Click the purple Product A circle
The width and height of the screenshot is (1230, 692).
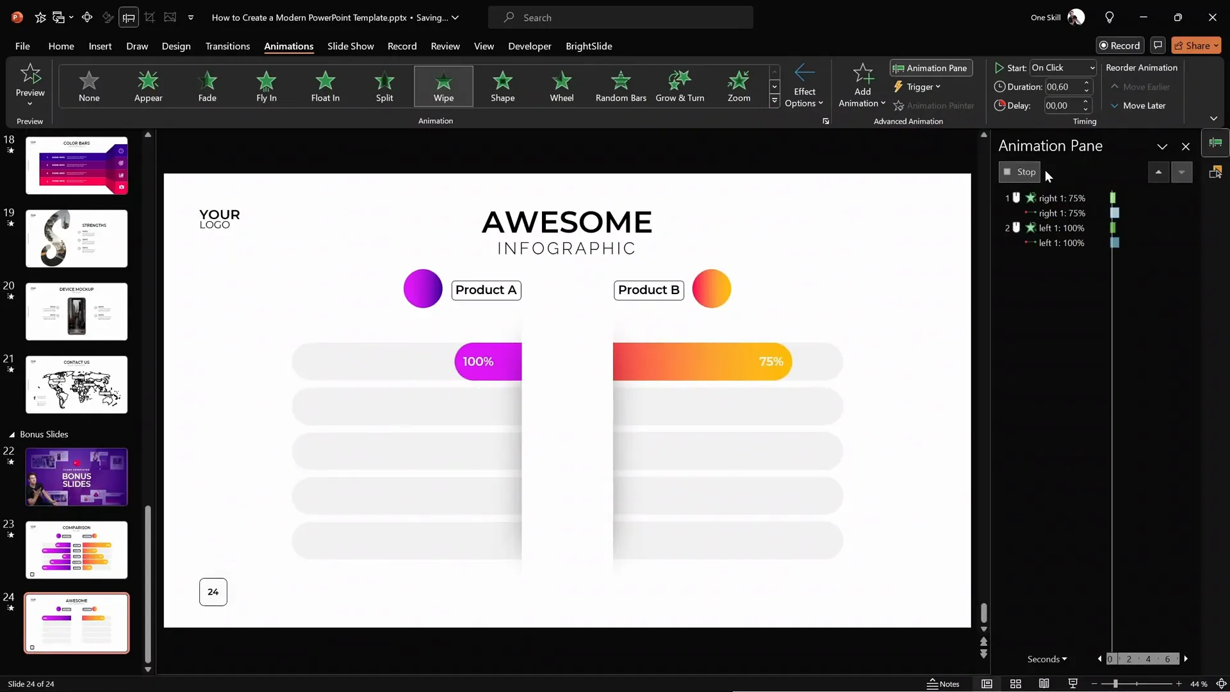(423, 288)
